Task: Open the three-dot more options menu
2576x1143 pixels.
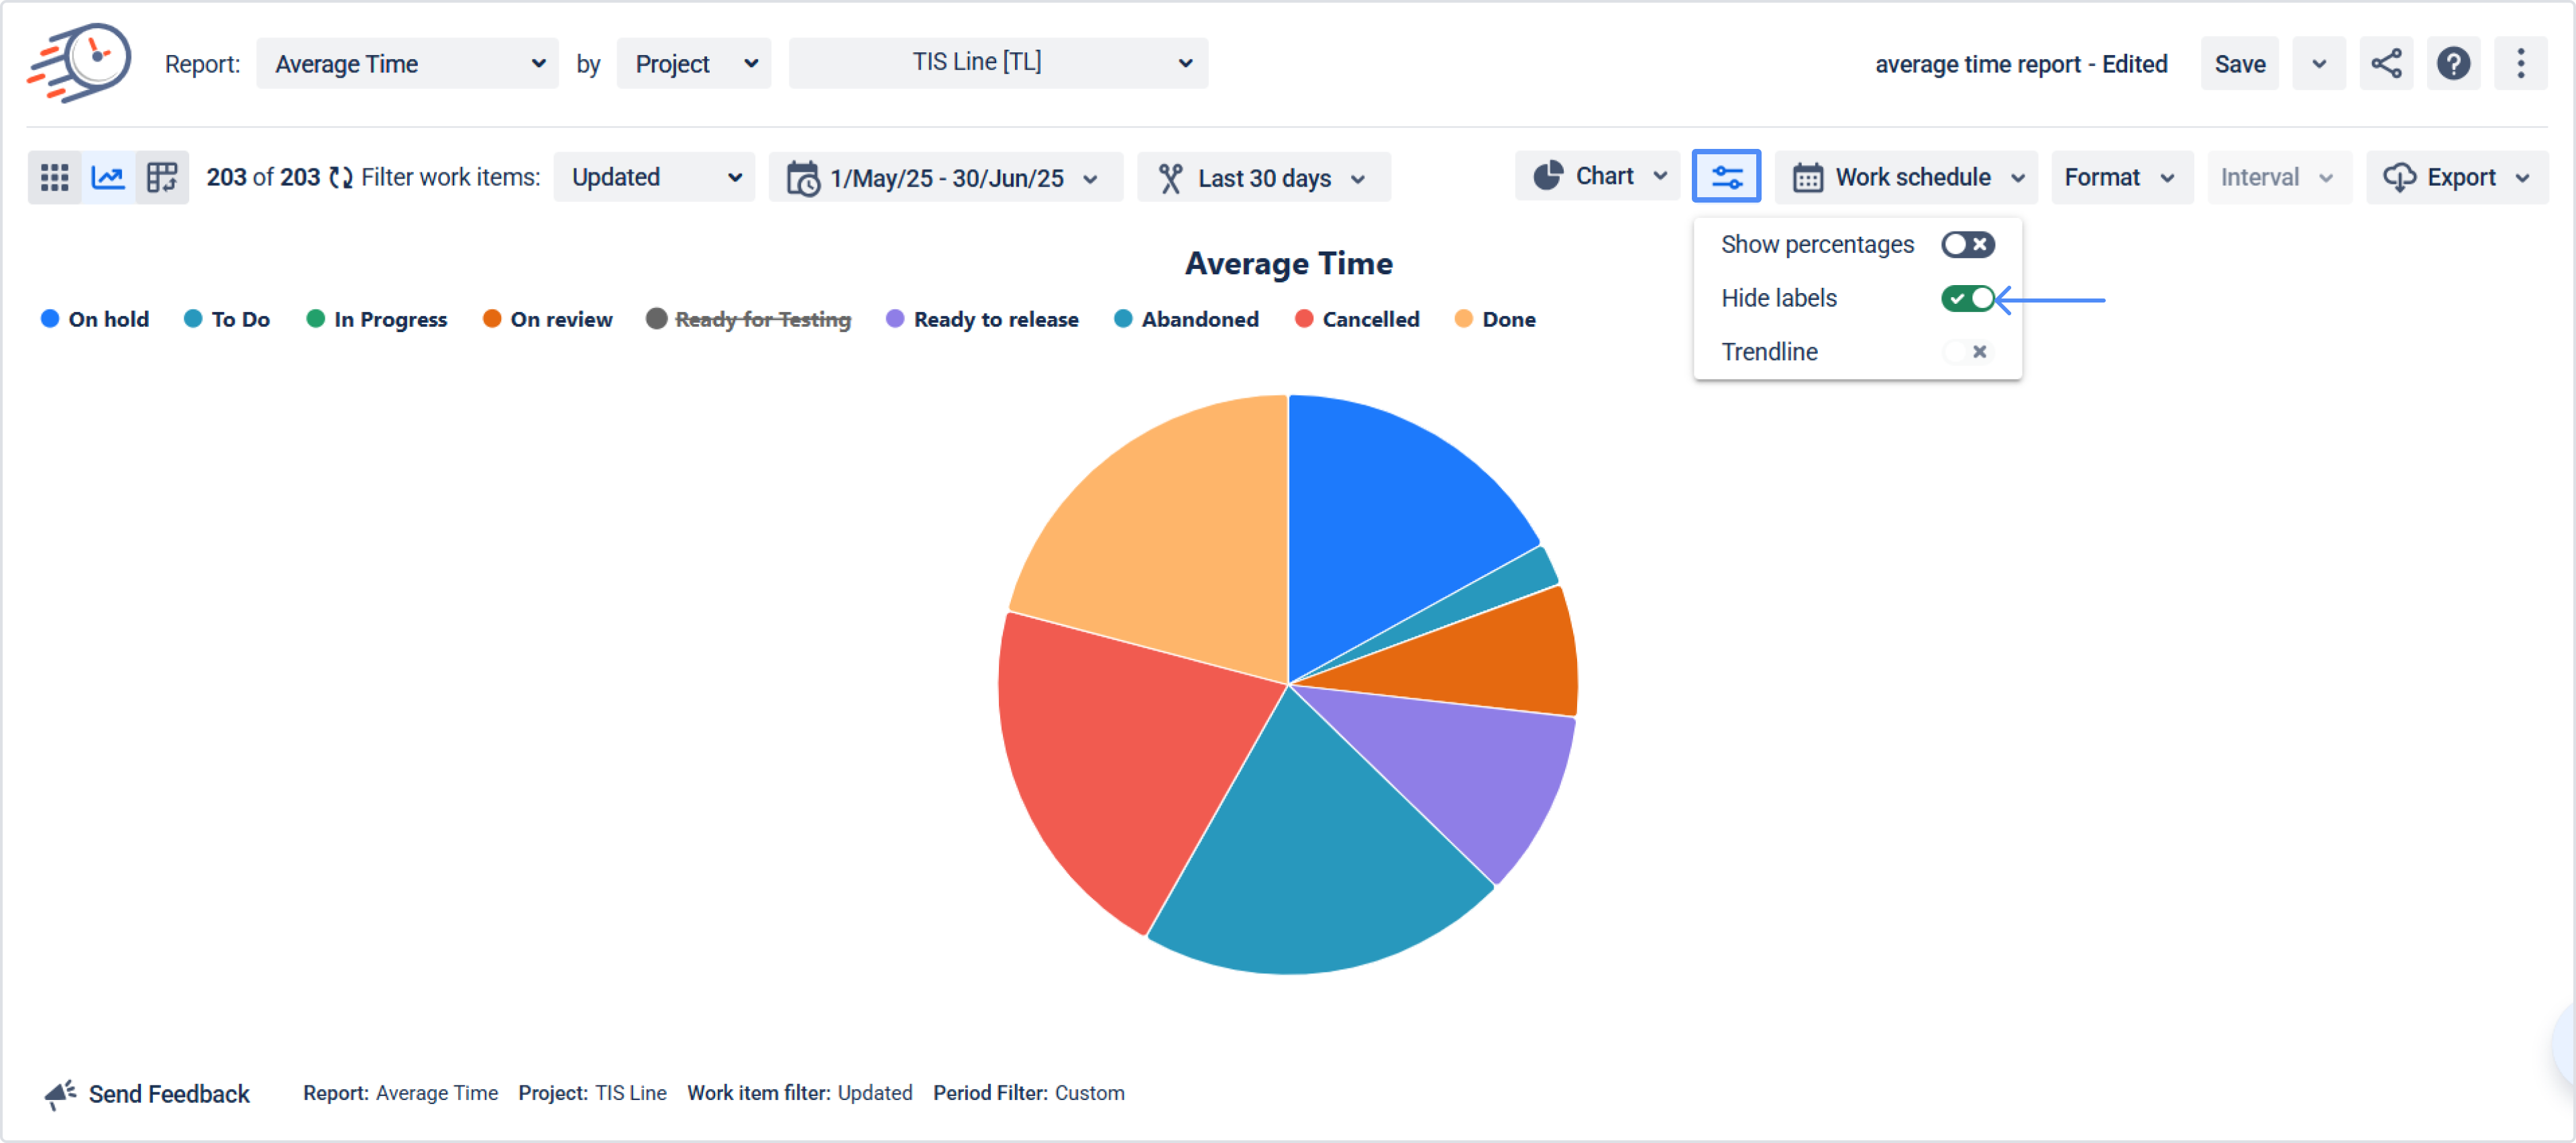Action: coord(2520,64)
